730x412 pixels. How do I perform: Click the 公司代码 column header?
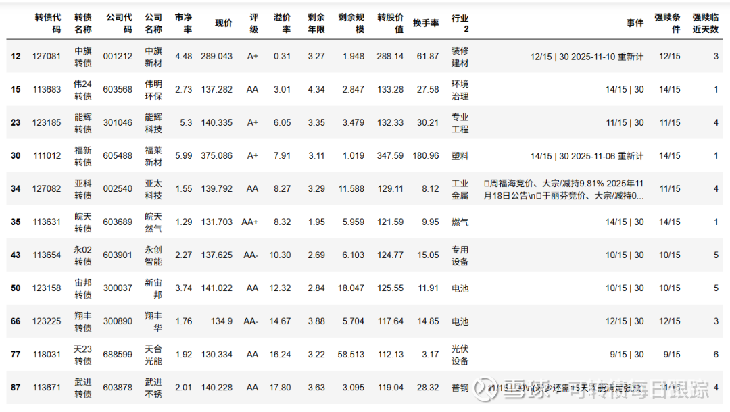tap(119, 23)
